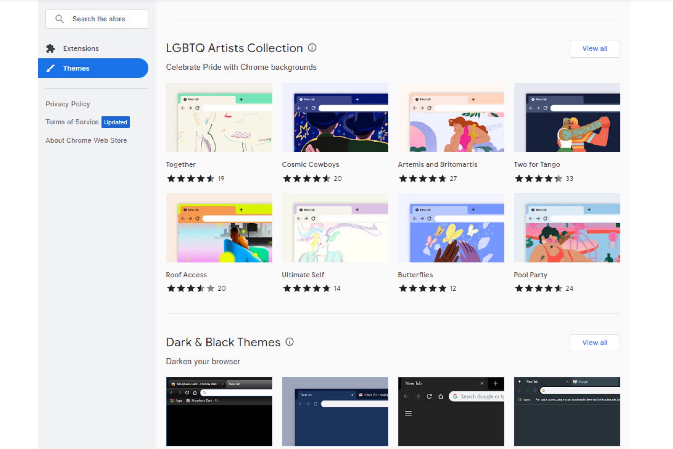Click info icon next to LGBTQ Artists Collection

tap(312, 48)
